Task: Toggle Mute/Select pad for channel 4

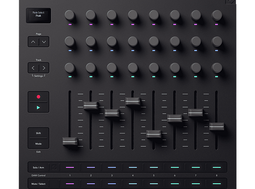Action: [x=133, y=184]
